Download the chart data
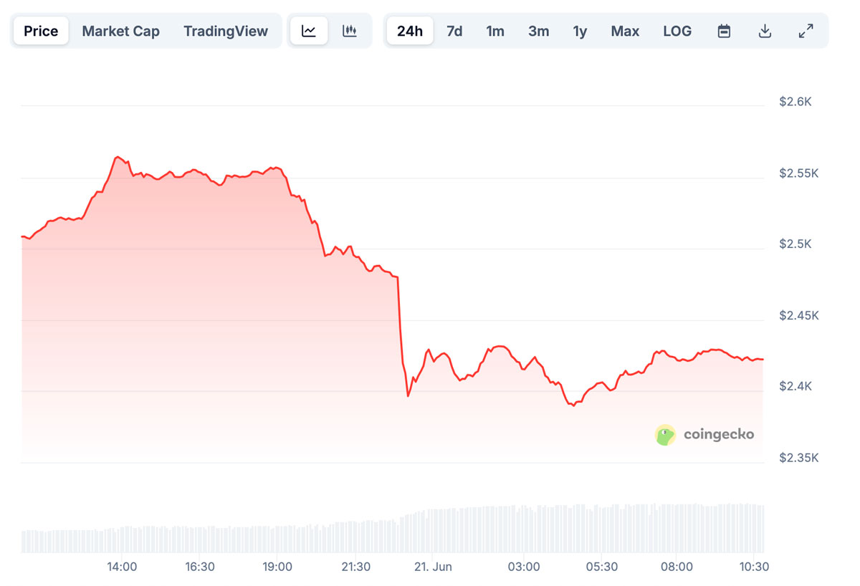Viewport: 860px width, 586px height. pos(765,31)
